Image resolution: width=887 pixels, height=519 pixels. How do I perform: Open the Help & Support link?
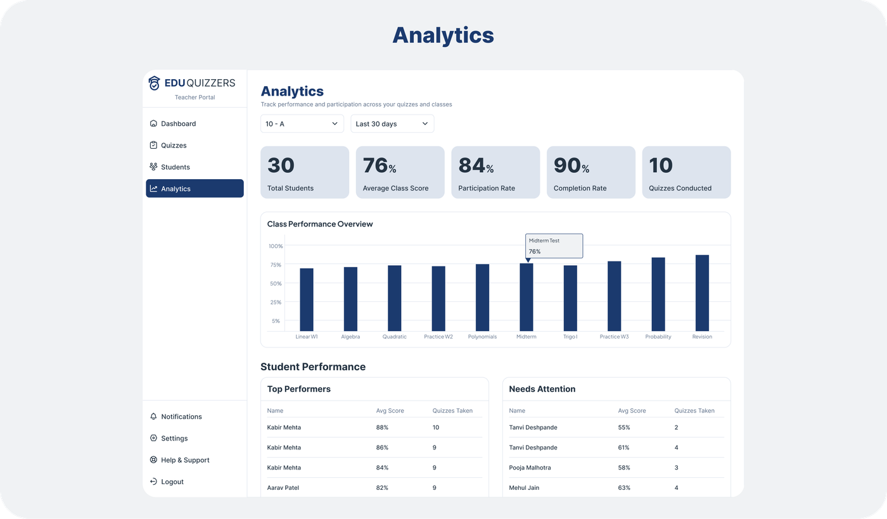pos(185,460)
